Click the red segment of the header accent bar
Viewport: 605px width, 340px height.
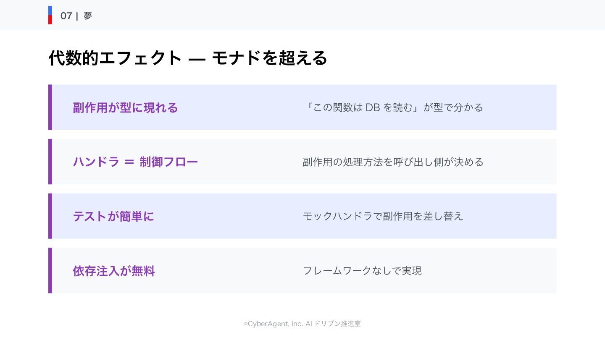[50, 20]
